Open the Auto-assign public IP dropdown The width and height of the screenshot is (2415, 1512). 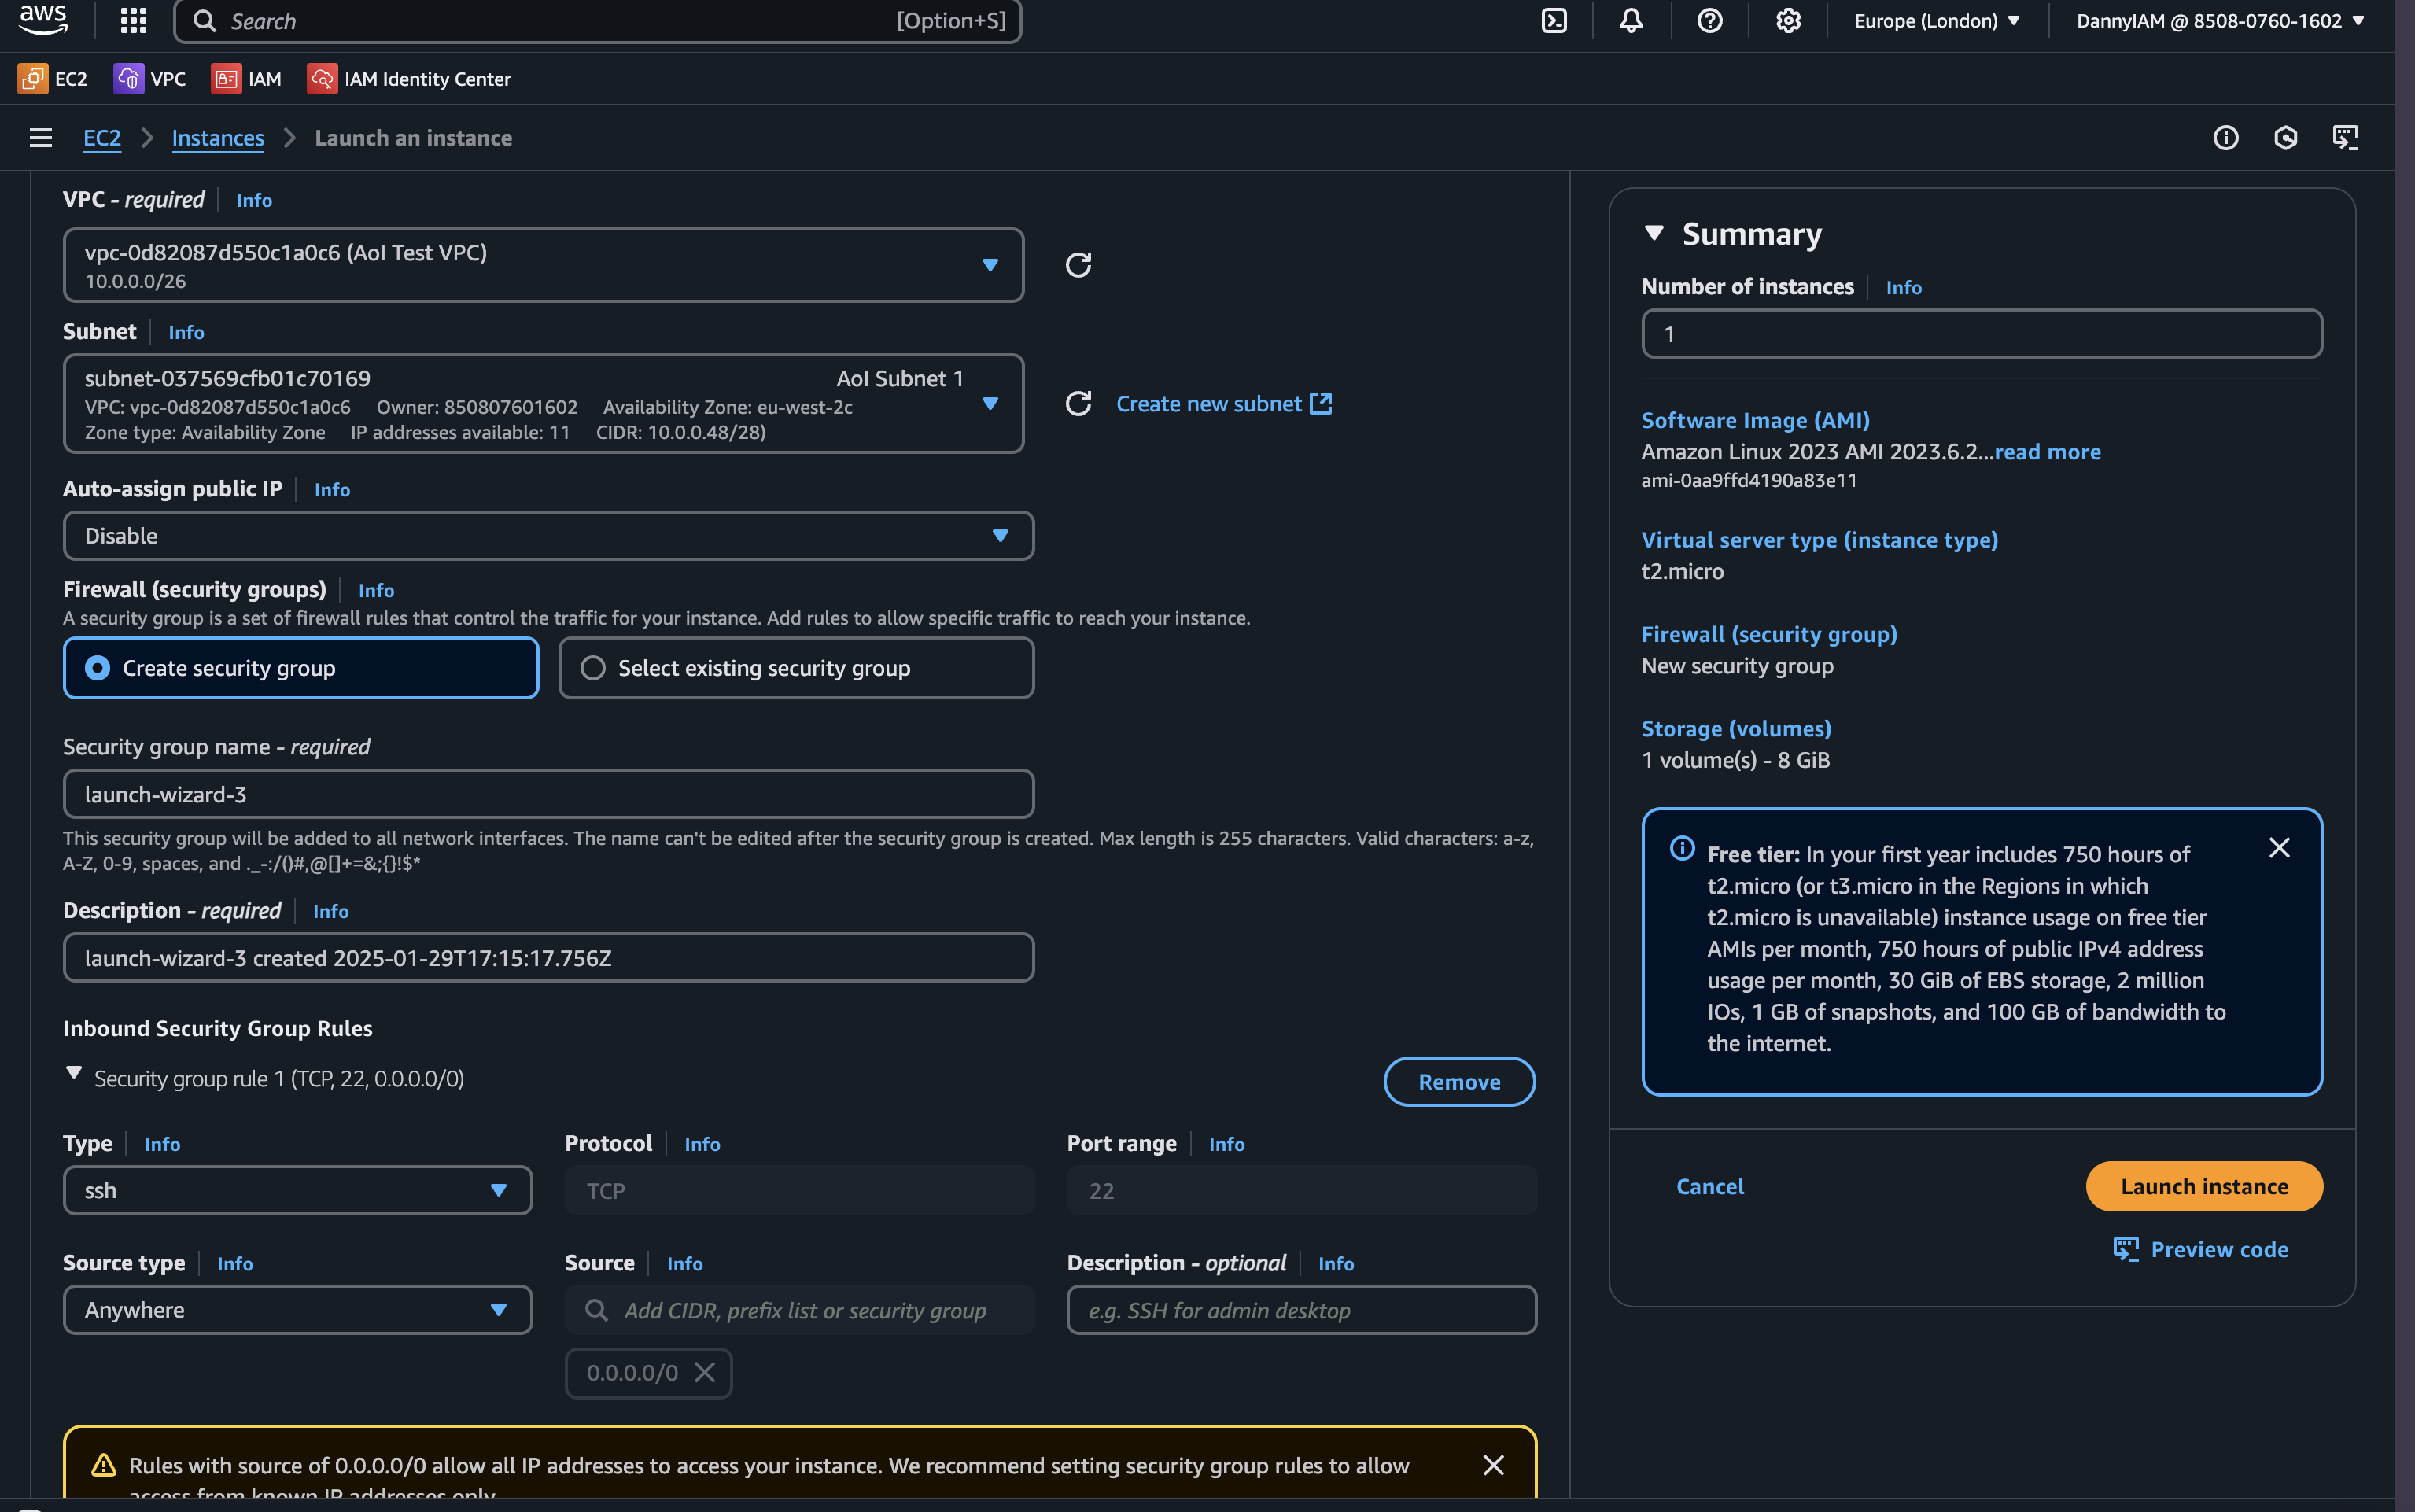tap(547, 536)
